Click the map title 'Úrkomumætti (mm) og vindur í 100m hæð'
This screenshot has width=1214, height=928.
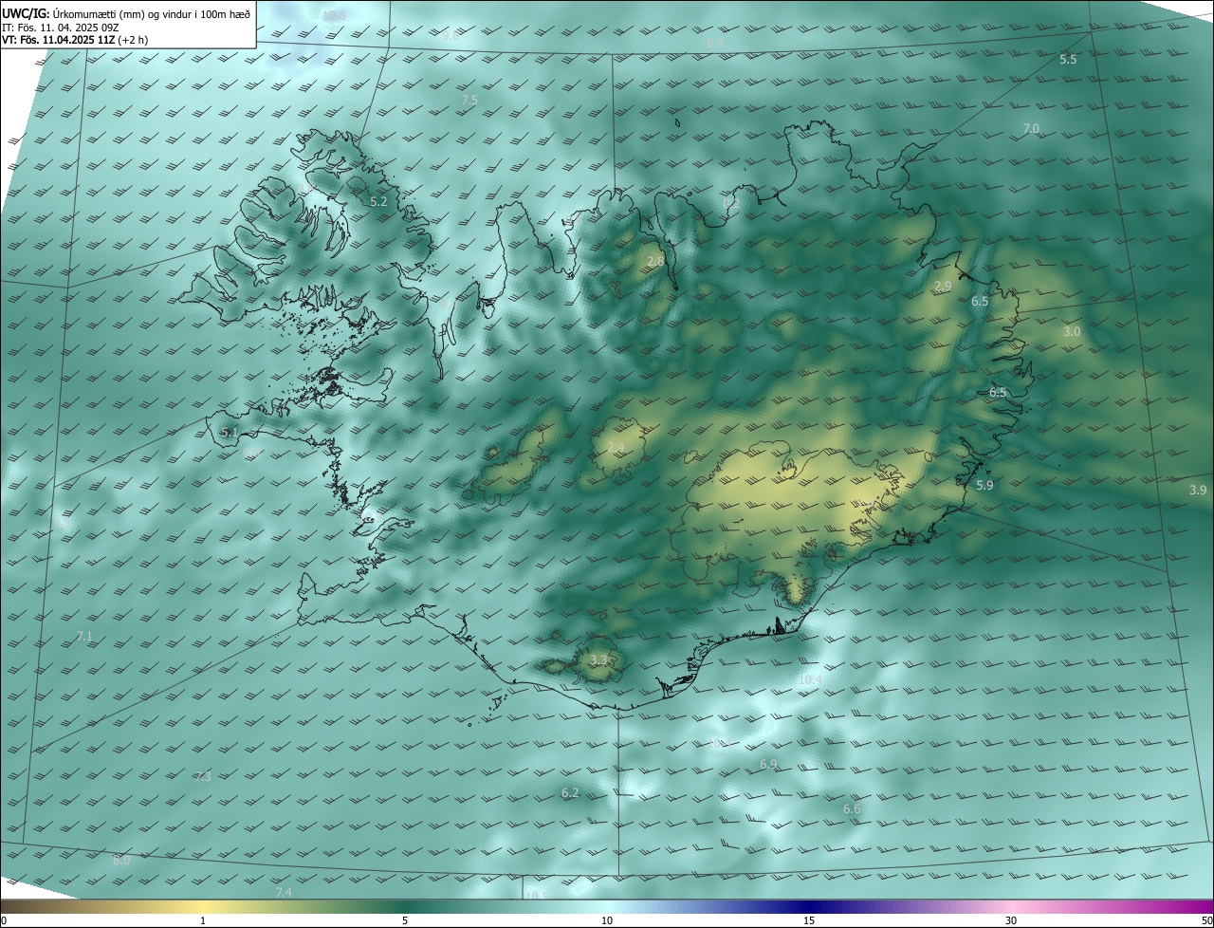point(153,13)
